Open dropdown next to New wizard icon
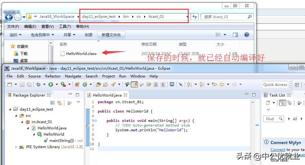The height and width of the screenshot is (165, 305). pyautogui.click(x=16, y=84)
